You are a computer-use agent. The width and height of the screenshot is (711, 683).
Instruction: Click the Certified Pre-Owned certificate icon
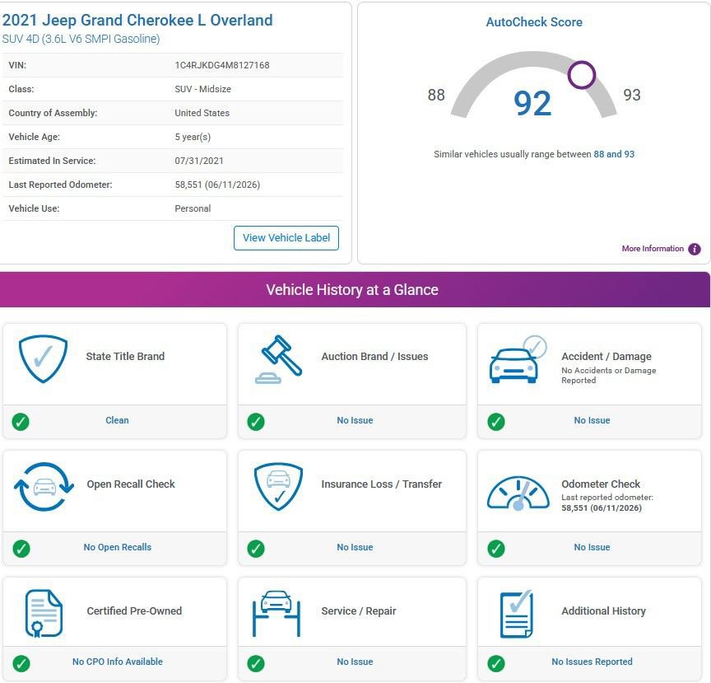(44, 614)
